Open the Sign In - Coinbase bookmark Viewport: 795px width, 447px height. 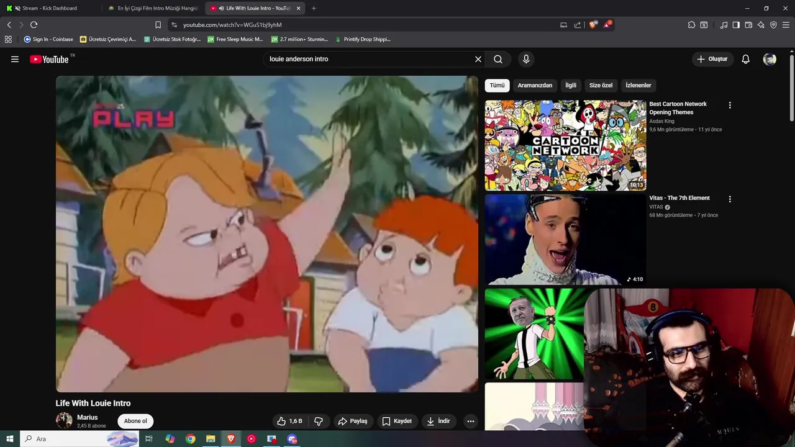48,39
